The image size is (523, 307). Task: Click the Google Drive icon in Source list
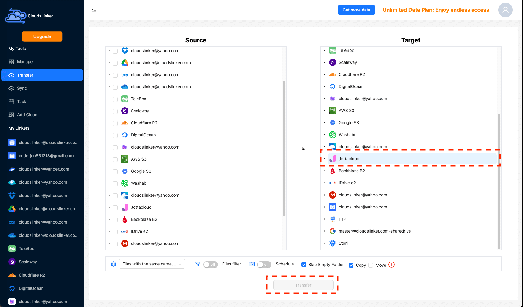[125, 63]
